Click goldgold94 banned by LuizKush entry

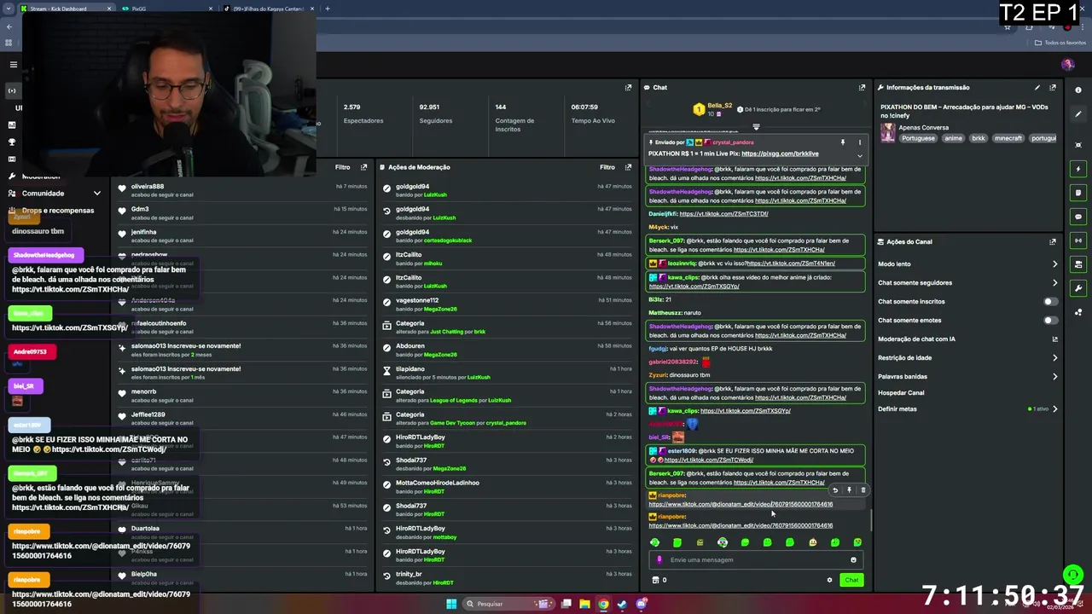tap(507, 190)
